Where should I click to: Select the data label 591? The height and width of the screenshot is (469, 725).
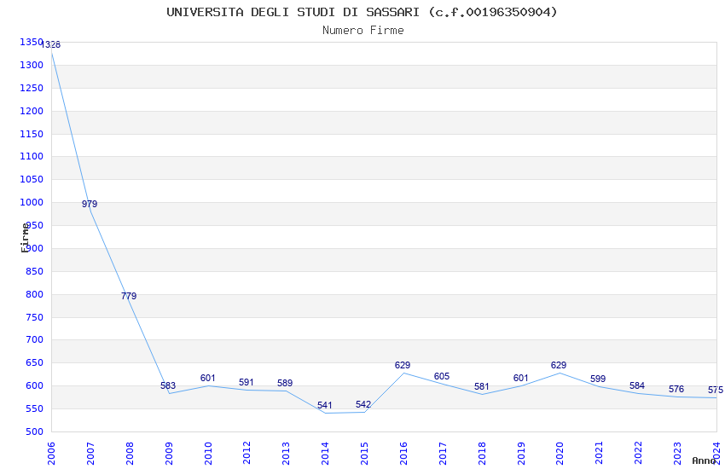246,383
